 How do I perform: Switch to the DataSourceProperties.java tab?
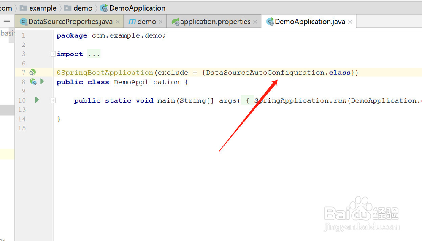[x=70, y=22]
